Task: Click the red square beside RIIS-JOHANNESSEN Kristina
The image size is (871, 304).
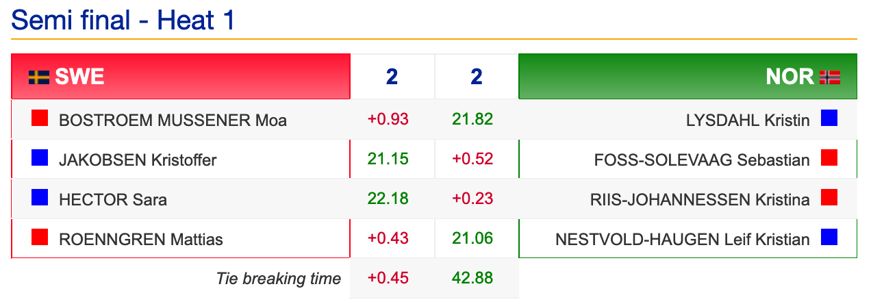Action: (830, 198)
